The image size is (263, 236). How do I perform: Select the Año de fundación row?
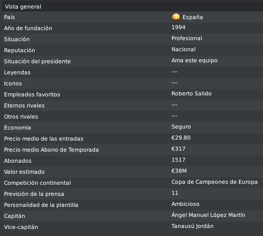pyautogui.click(x=133, y=28)
